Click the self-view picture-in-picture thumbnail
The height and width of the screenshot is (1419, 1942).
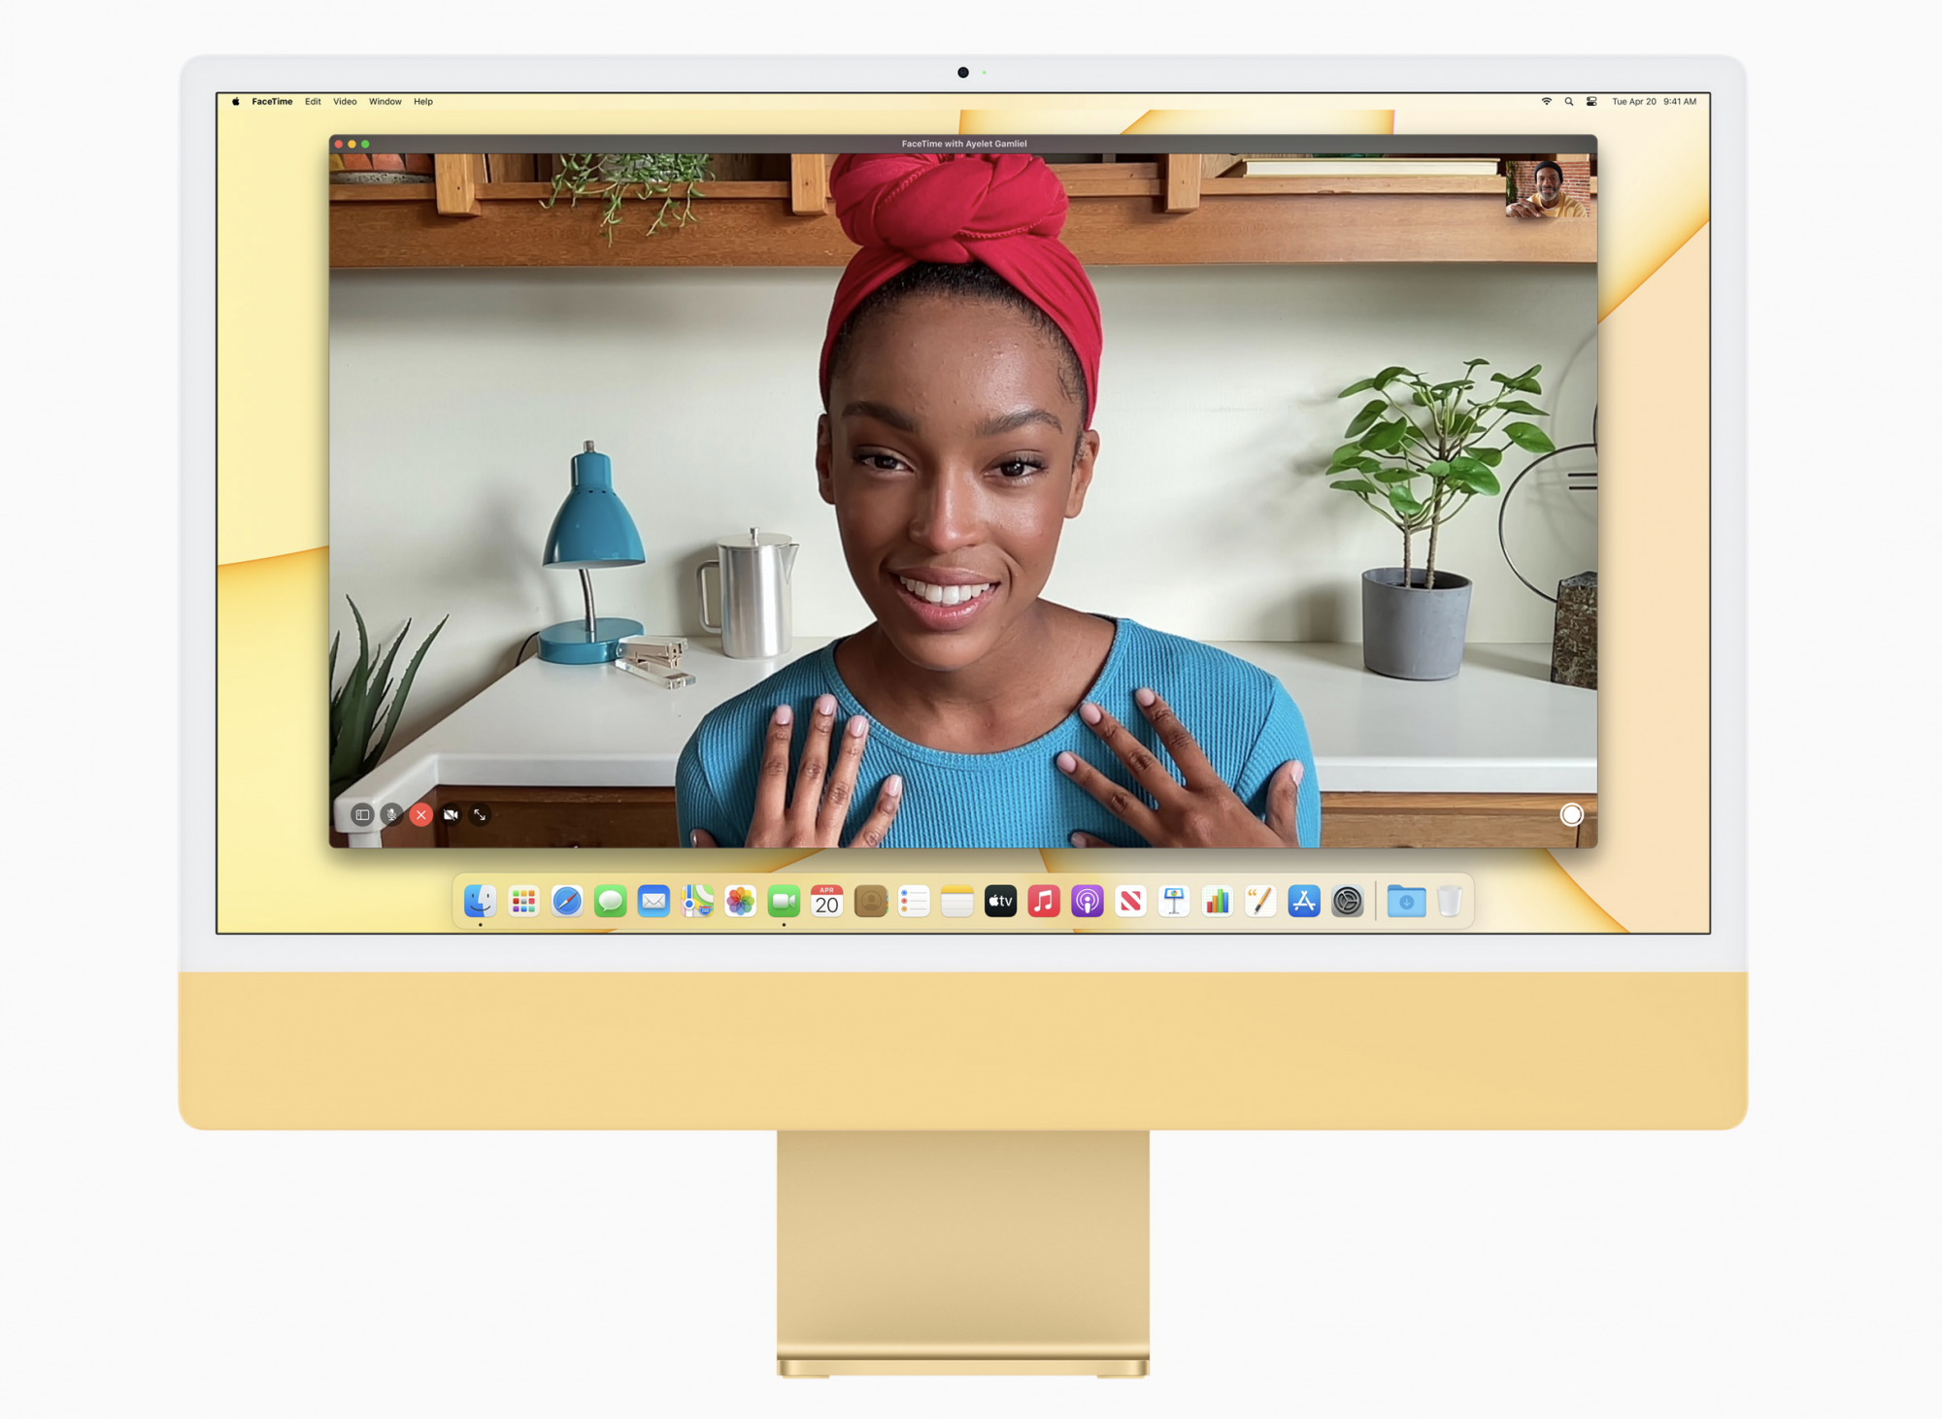point(1547,188)
